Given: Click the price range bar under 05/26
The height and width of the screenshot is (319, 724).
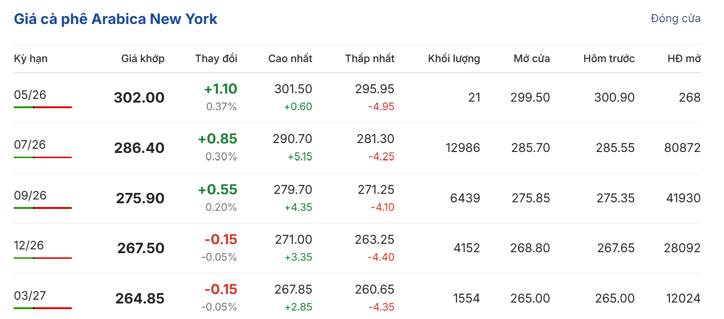Looking at the screenshot, I should click(43, 107).
